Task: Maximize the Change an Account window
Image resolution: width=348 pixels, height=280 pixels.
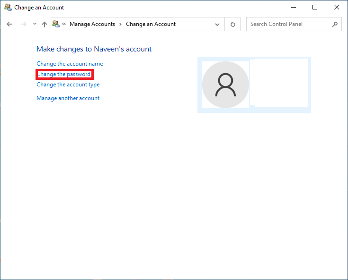Action: pos(315,8)
